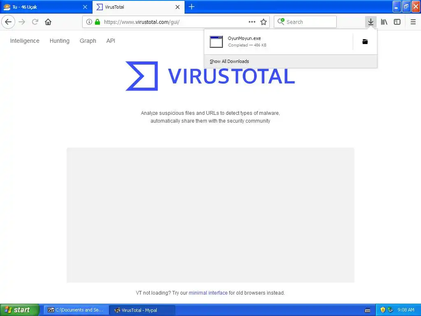Open the Library bookshelf icon

point(384,22)
